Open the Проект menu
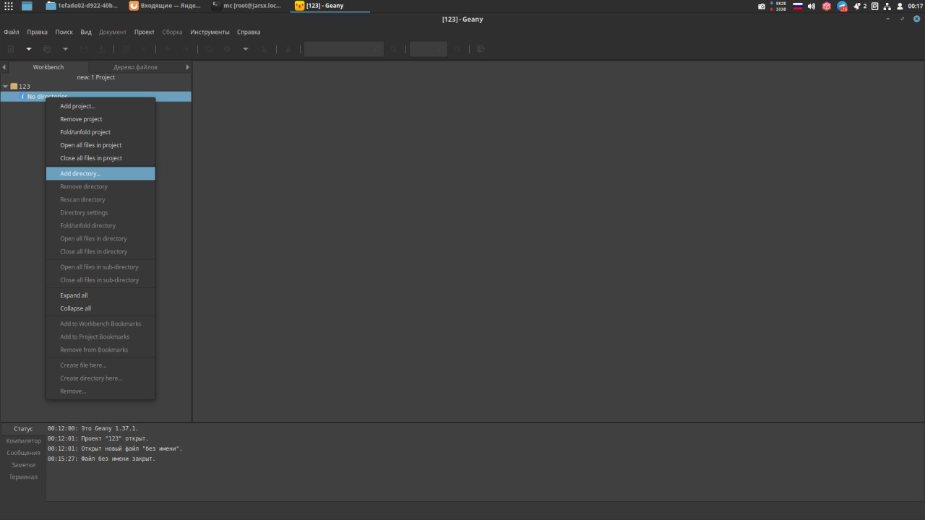 [145, 32]
